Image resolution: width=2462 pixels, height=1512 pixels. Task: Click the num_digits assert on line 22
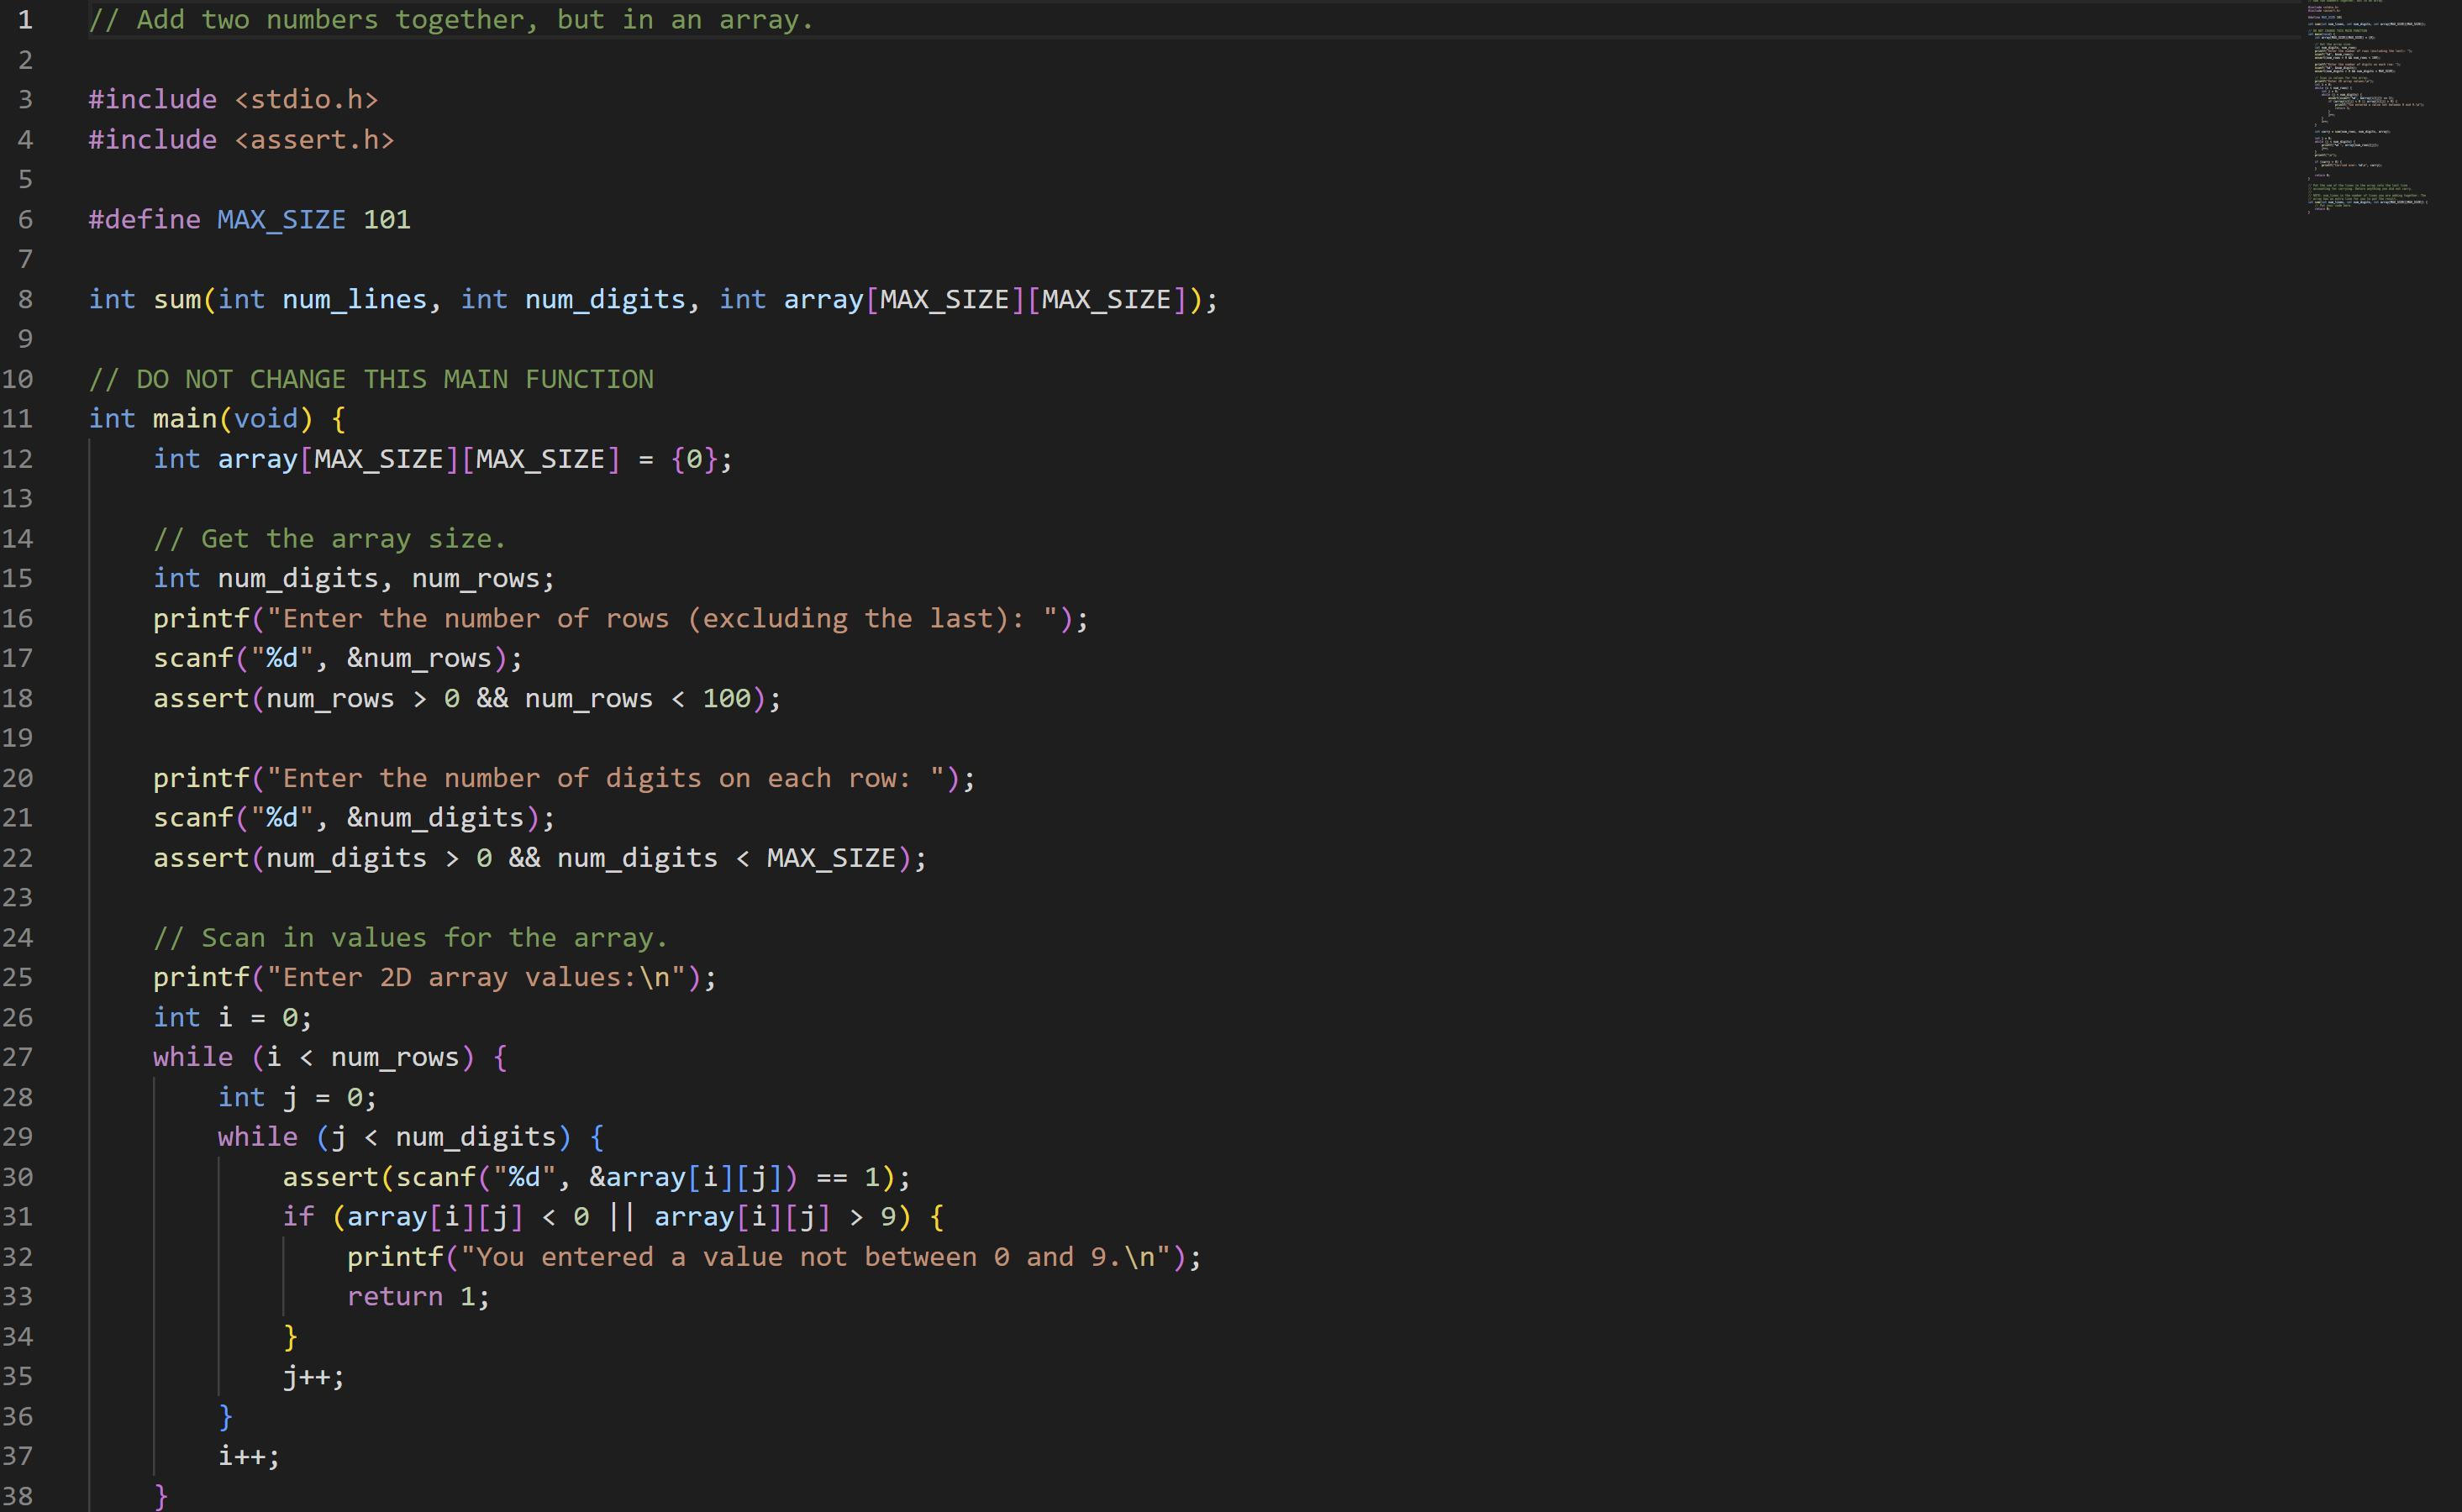tap(538, 857)
